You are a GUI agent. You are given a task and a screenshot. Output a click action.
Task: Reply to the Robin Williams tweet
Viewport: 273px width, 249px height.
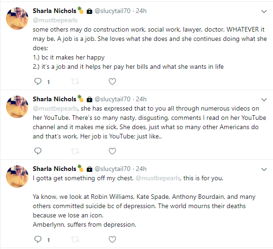coord(38,239)
